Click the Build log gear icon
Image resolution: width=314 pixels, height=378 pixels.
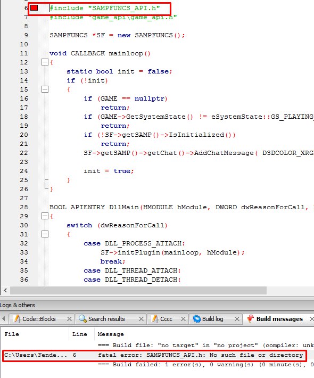(x=196, y=319)
